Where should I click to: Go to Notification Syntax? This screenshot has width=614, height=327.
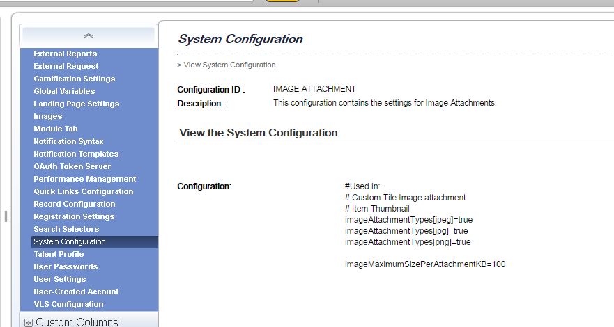68,141
